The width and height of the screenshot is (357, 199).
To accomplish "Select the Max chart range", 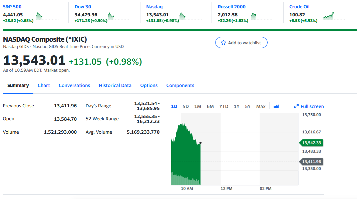I will point(261,106).
